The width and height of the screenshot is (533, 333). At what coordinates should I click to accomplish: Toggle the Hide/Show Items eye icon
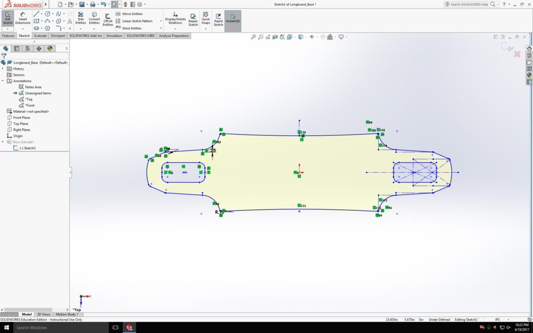(311, 37)
